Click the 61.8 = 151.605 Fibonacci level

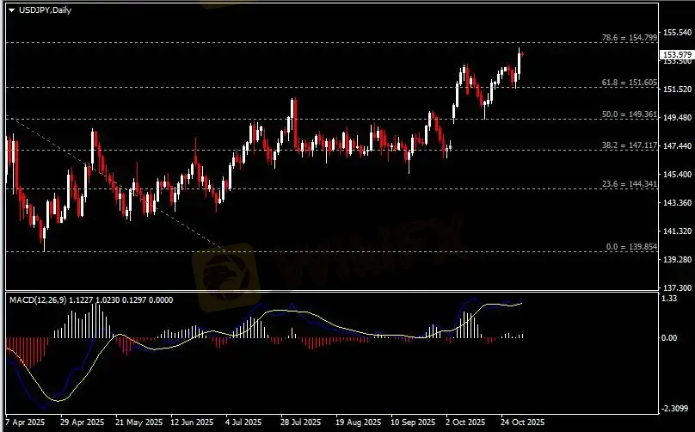[x=630, y=83]
